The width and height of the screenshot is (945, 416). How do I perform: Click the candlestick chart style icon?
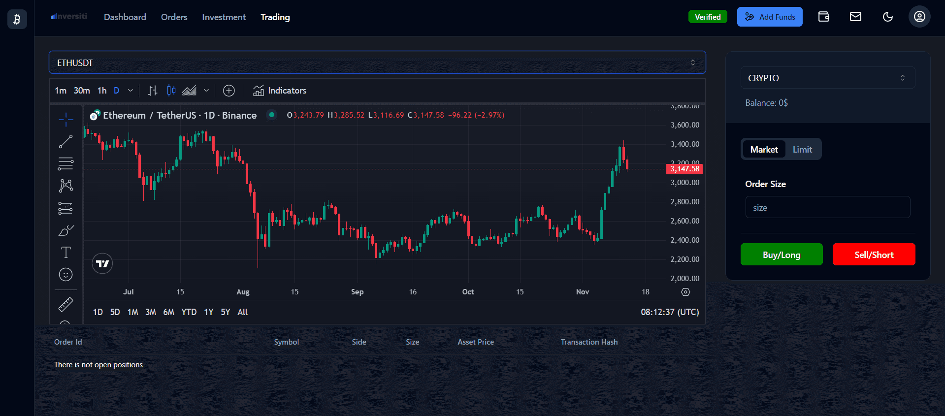click(x=171, y=91)
